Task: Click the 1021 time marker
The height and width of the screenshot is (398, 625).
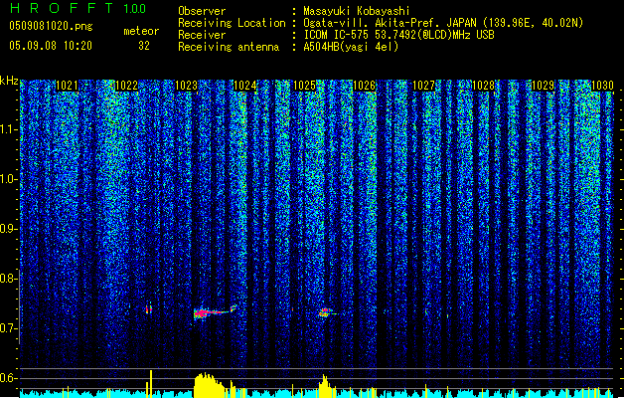Action: (x=67, y=86)
